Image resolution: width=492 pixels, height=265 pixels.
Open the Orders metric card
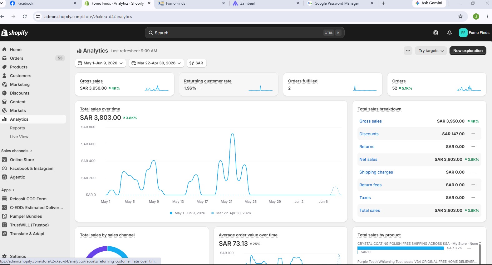[x=437, y=84]
